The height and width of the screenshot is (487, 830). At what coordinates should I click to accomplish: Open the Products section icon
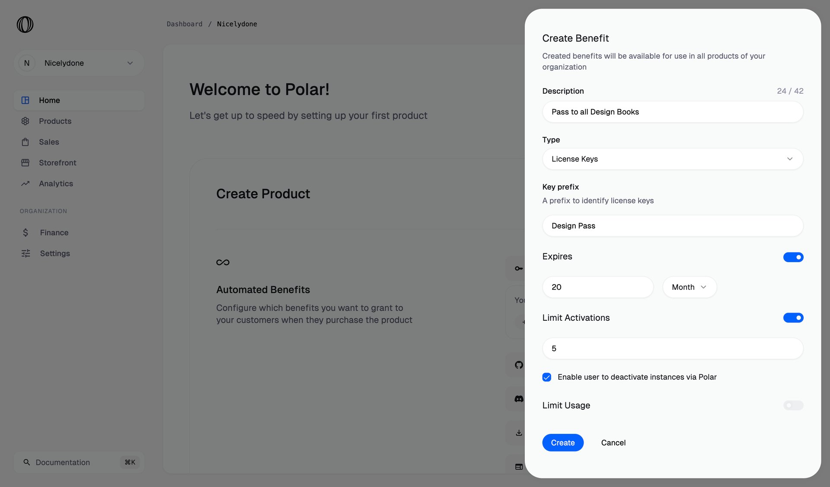click(x=25, y=121)
